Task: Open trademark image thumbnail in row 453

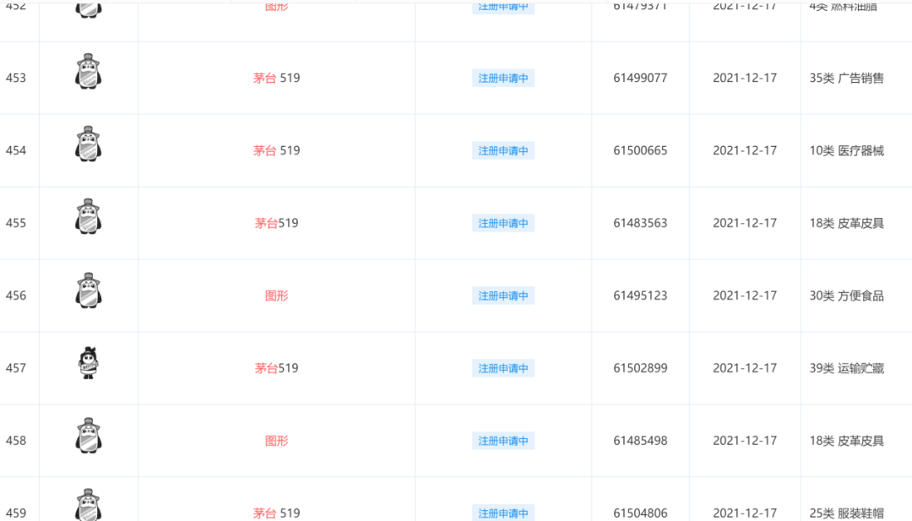Action: click(89, 72)
